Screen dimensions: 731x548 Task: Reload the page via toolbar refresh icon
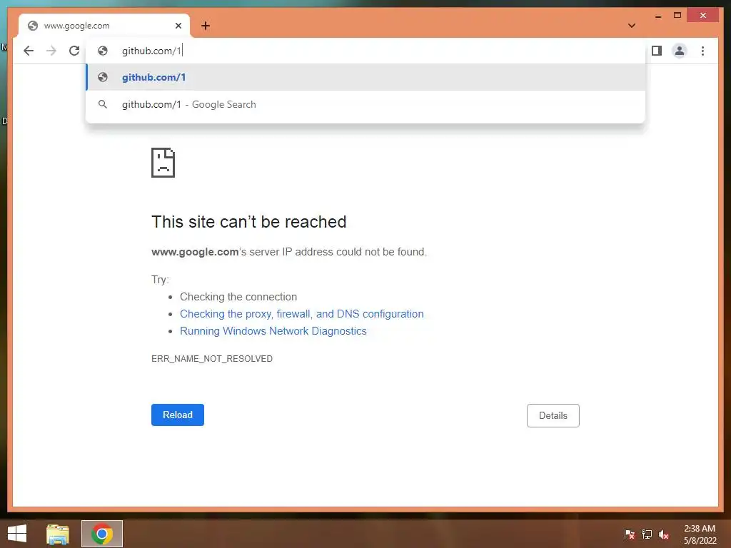(x=74, y=51)
